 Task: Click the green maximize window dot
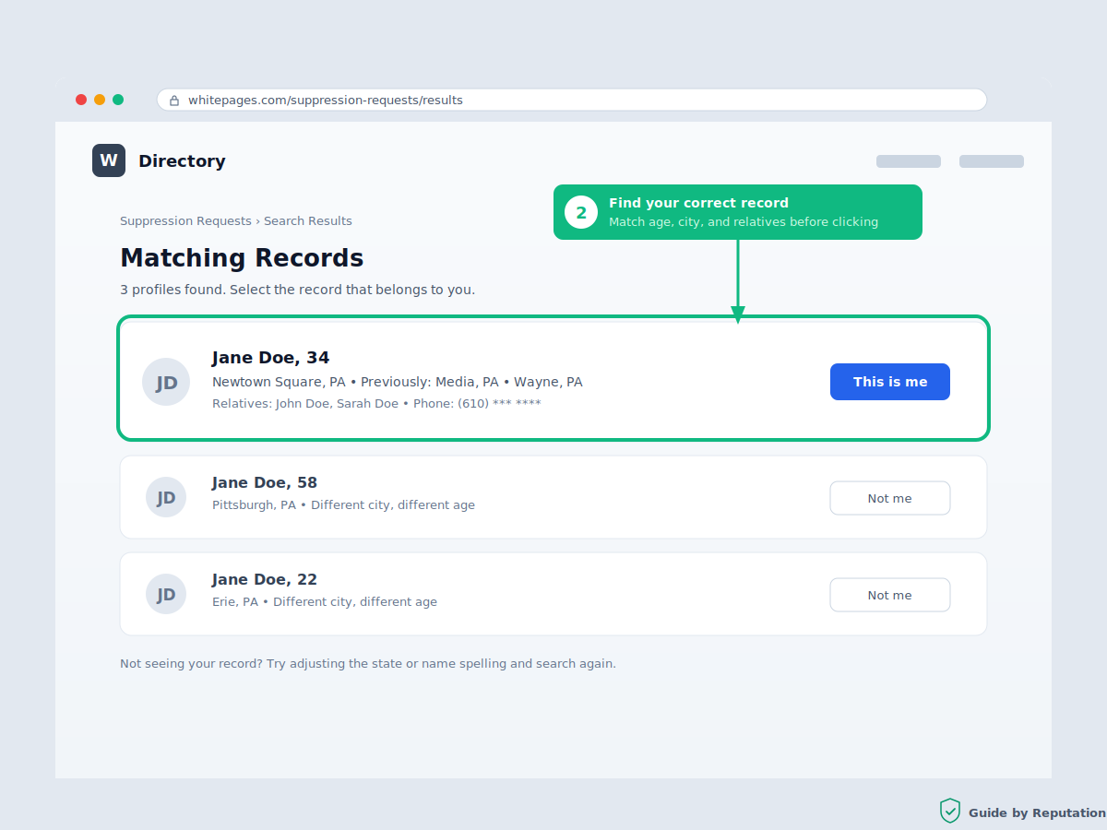118,100
